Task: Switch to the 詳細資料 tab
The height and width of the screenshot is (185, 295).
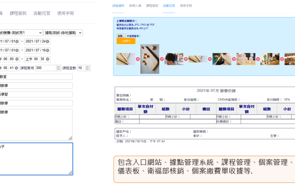Action: (118, 6)
